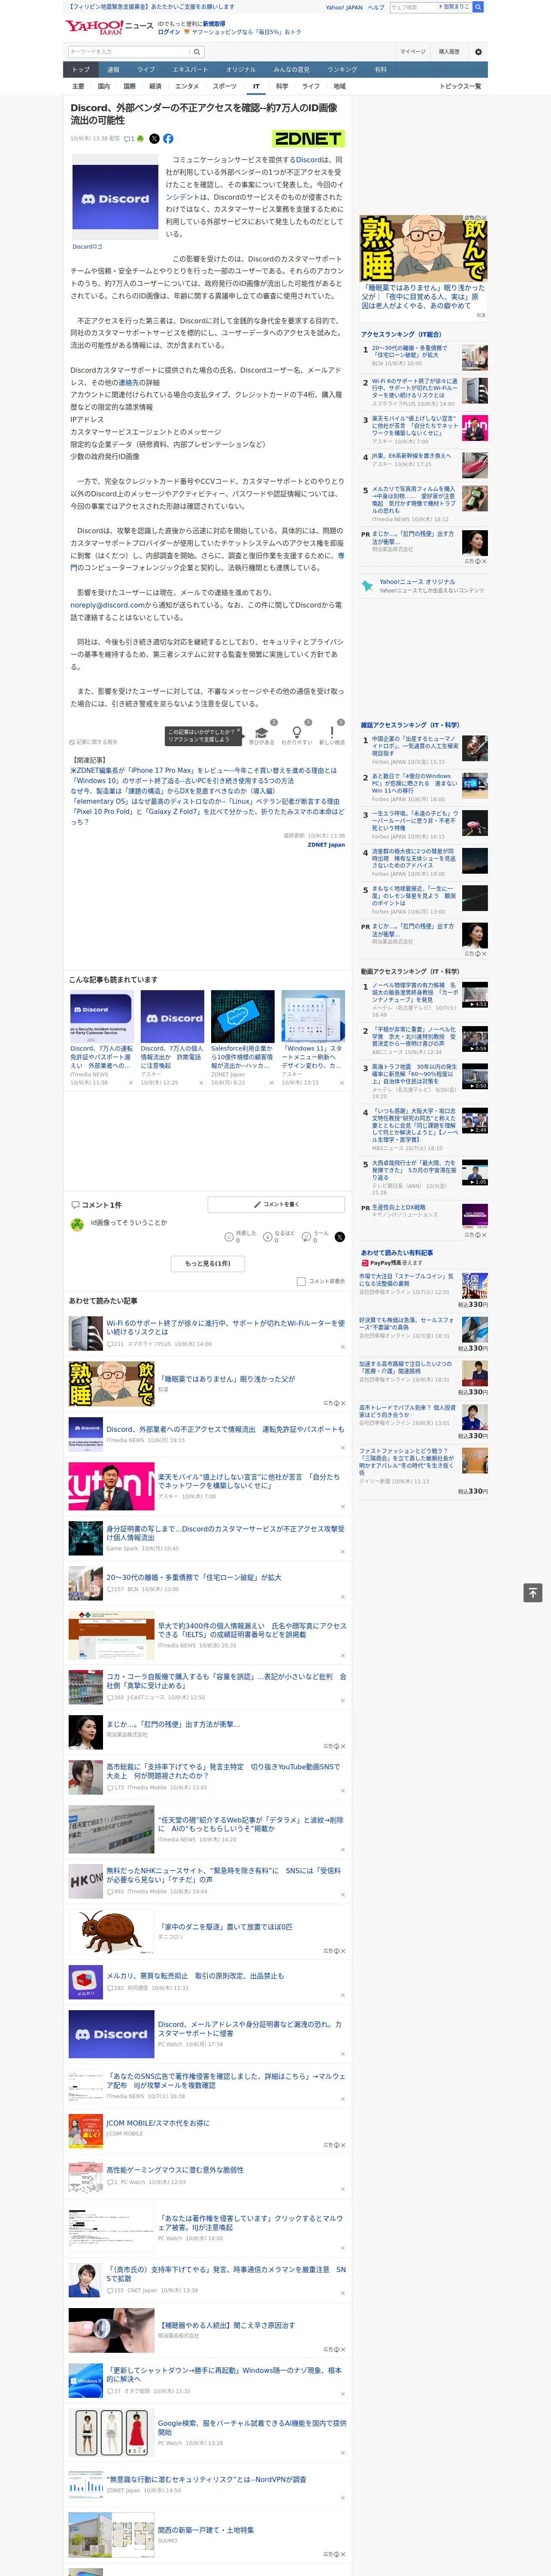
Task: Share the comment on X
Action: click(340, 1237)
